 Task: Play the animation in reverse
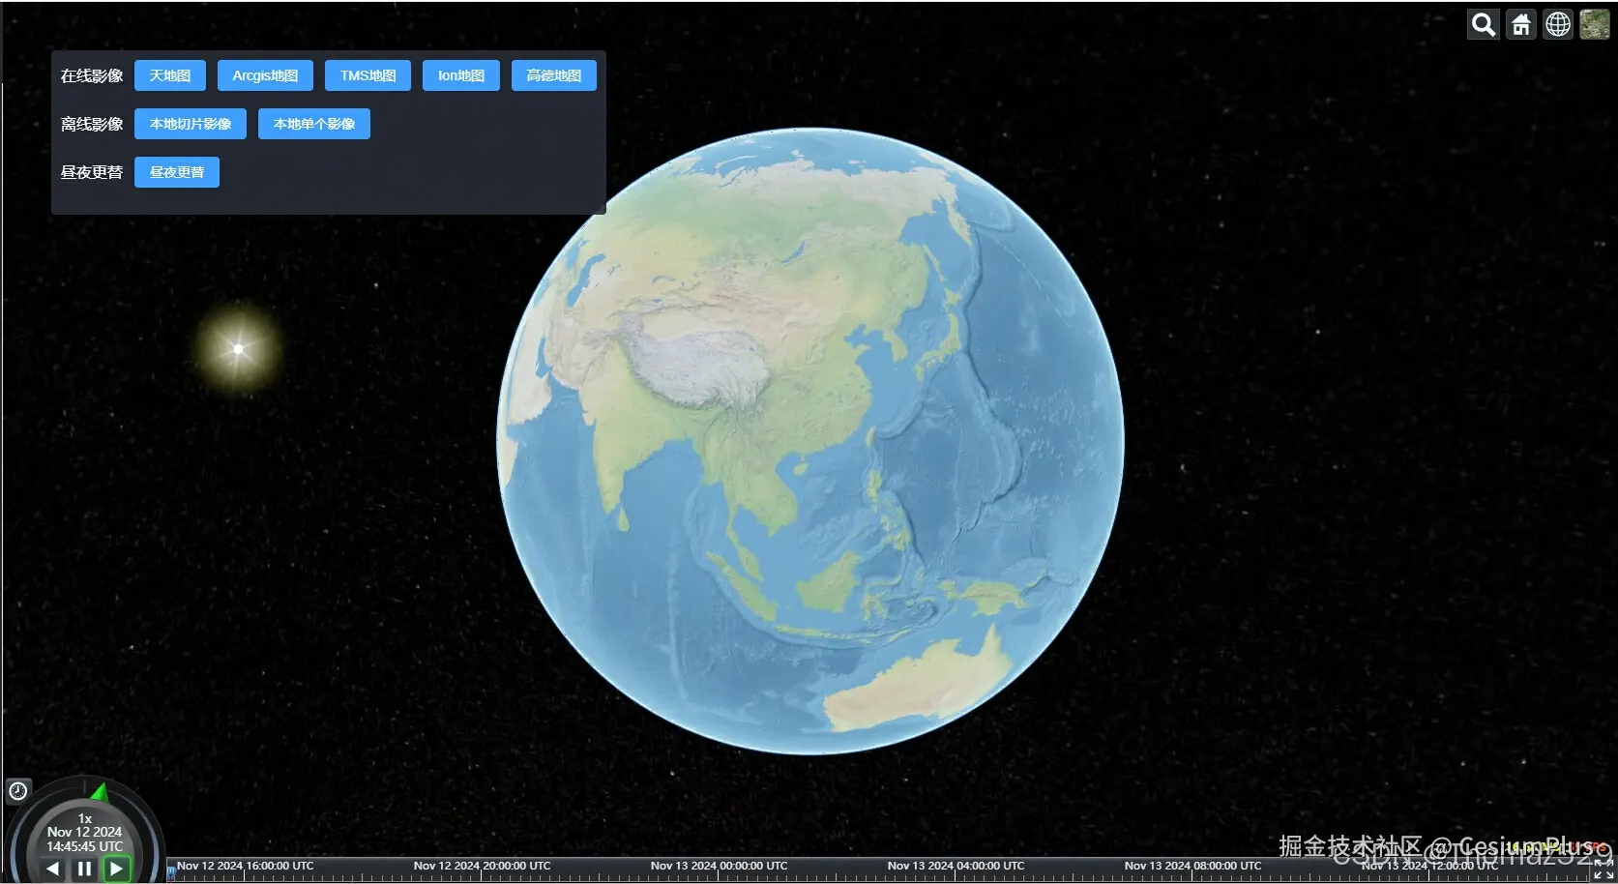tap(53, 869)
